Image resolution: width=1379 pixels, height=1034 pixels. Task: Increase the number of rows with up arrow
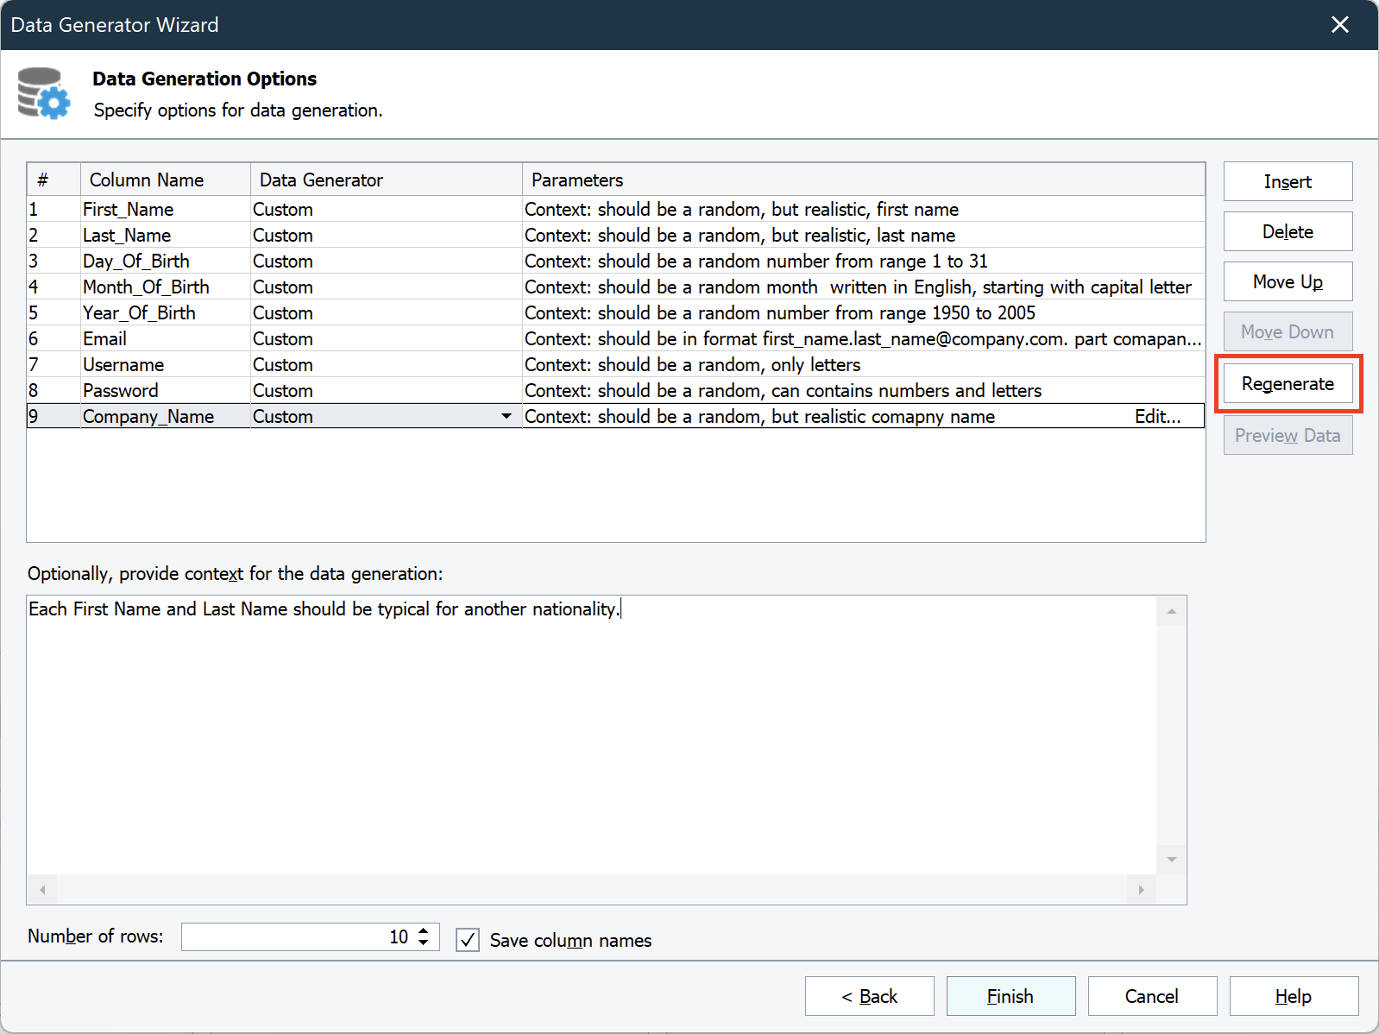click(x=424, y=931)
